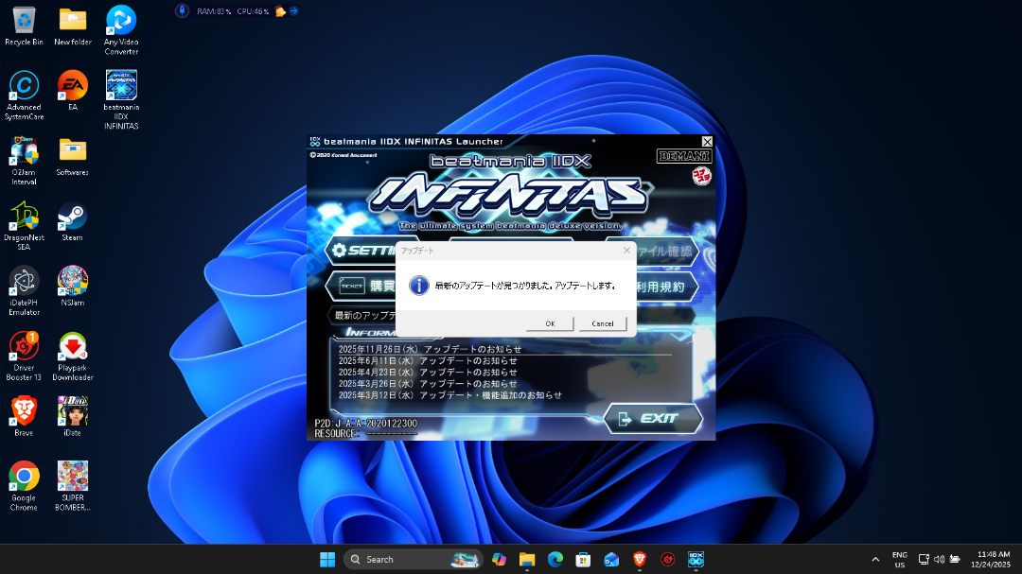Open Playpark Downloader desktop shortcut
Viewport: 1022px width, 574px height.
pos(73,347)
